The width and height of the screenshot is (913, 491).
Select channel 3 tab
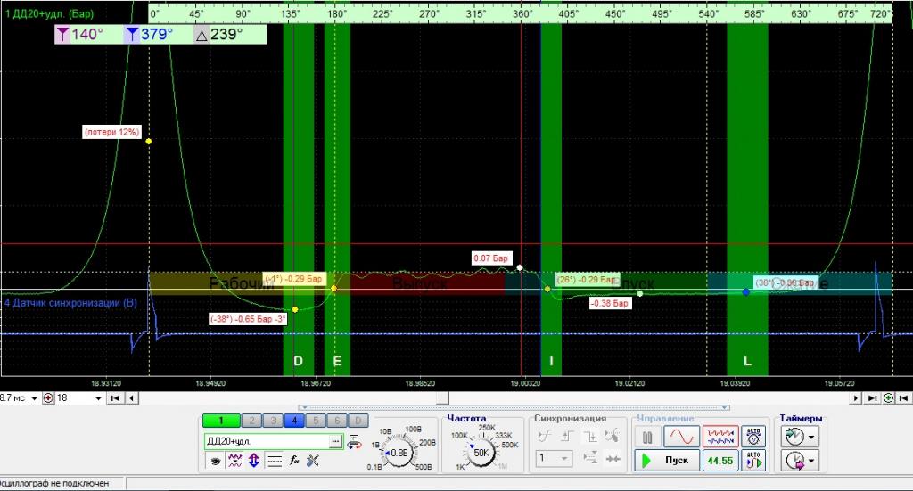click(x=273, y=420)
